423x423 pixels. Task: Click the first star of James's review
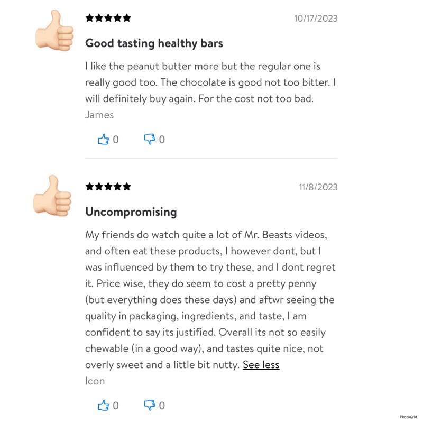(x=89, y=18)
